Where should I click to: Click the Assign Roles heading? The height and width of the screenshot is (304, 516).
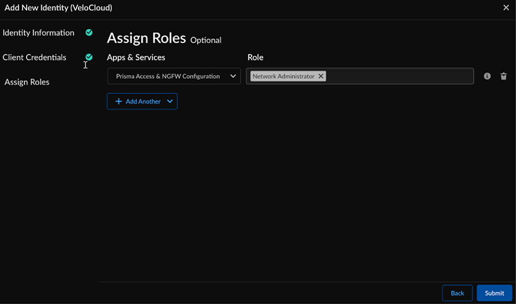pyautogui.click(x=147, y=38)
